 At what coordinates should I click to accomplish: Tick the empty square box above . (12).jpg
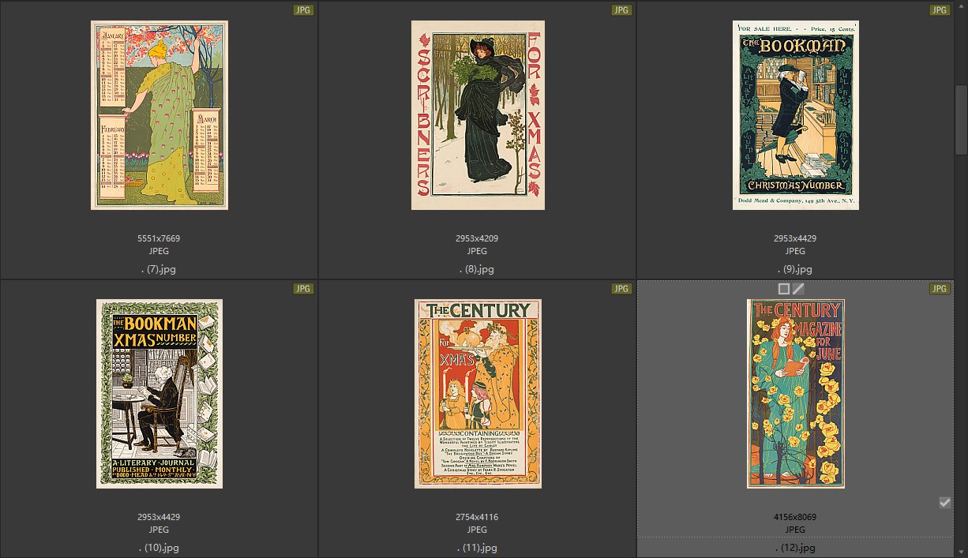pyautogui.click(x=783, y=289)
